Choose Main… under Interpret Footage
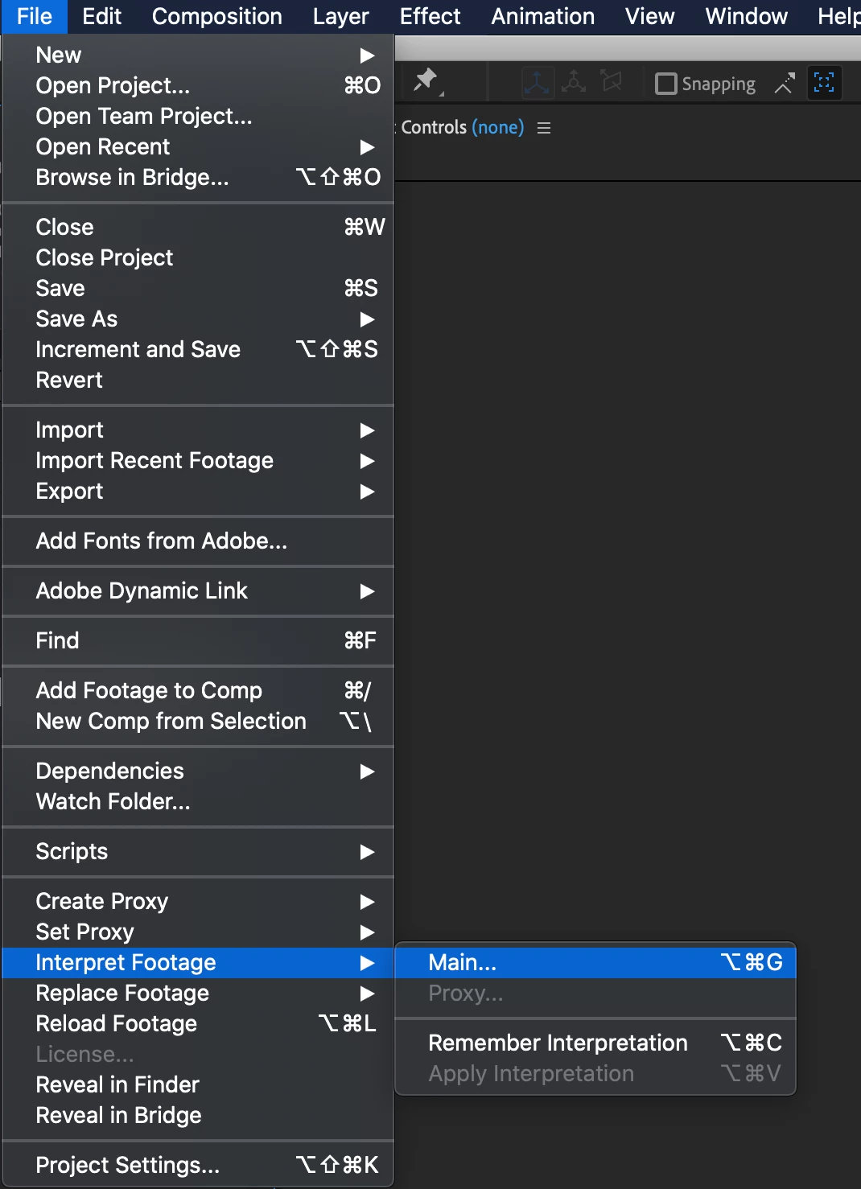 click(595, 962)
